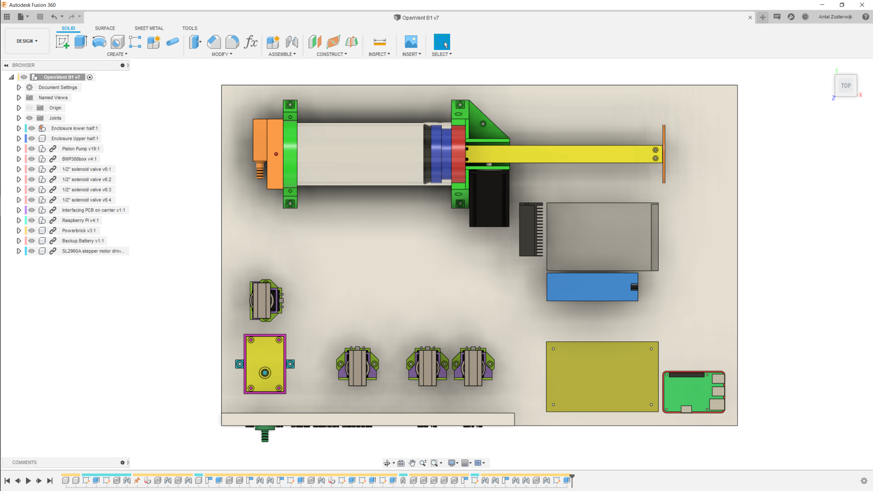Hide Enclosure Upper half:1 component
This screenshot has width=873, height=491.
coord(31,138)
